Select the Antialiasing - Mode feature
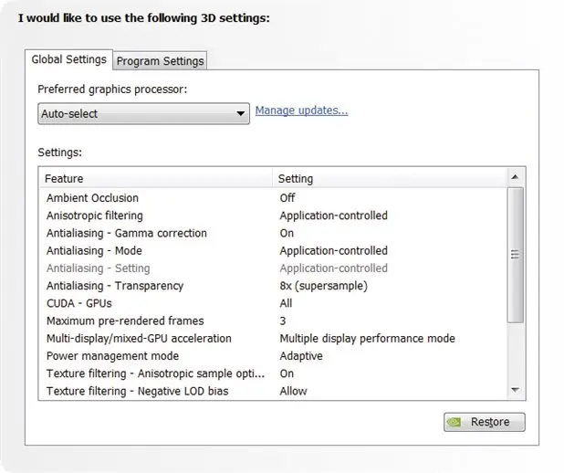Screen dimensions: 564x473 coord(94,250)
